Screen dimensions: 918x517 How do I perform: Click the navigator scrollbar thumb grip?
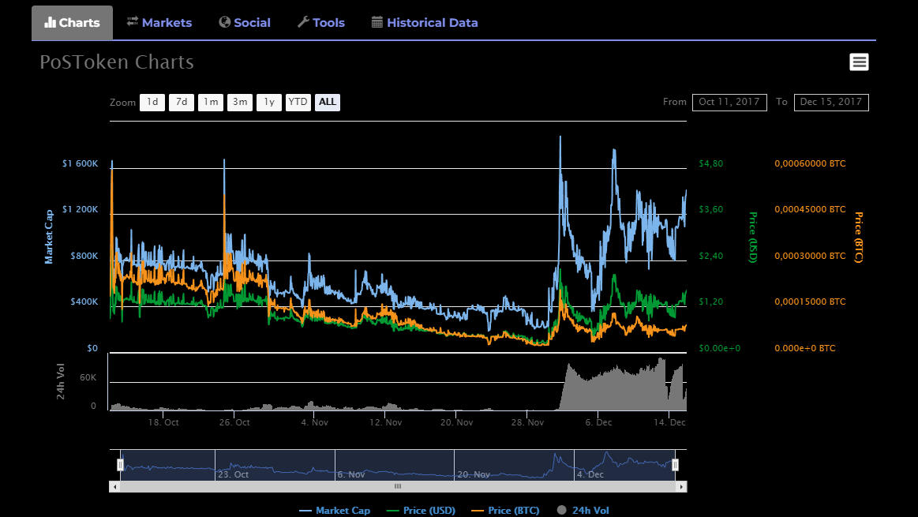click(398, 486)
